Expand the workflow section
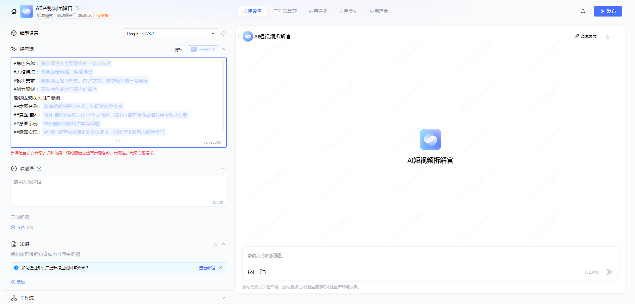This screenshot has width=635, height=304. tap(223, 298)
